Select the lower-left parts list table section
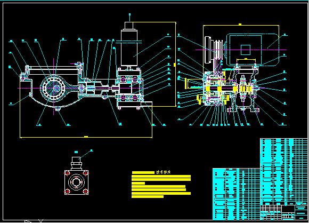309x223 pixels. pos(237,194)
